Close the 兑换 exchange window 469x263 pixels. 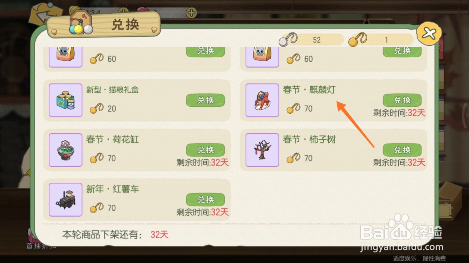[429, 33]
